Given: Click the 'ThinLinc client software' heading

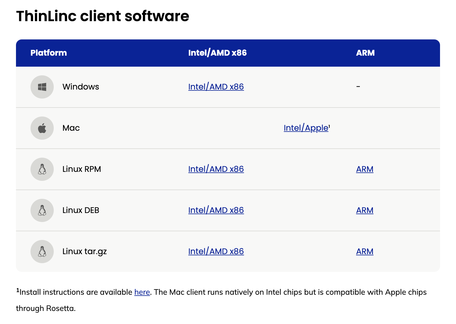Looking at the screenshot, I should (x=103, y=16).
